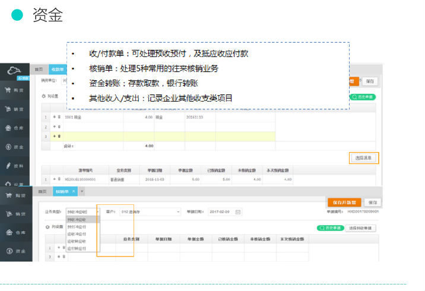The width and height of the screenshot is (425, 291).
Task: Click the cloud logo icon at top-left
Action: 15,72
